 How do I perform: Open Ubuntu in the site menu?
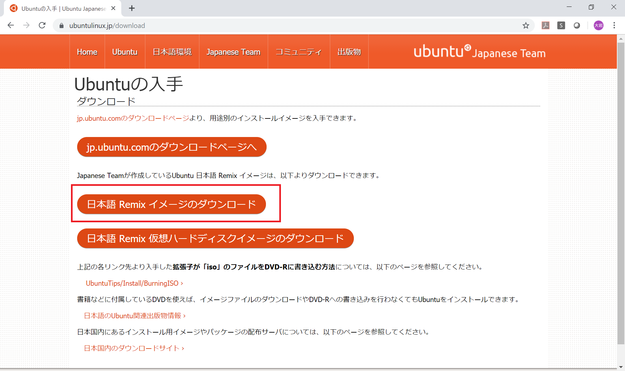[x=125, y=52]
